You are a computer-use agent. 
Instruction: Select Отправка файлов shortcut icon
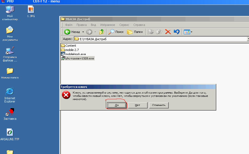click(10, 54)
